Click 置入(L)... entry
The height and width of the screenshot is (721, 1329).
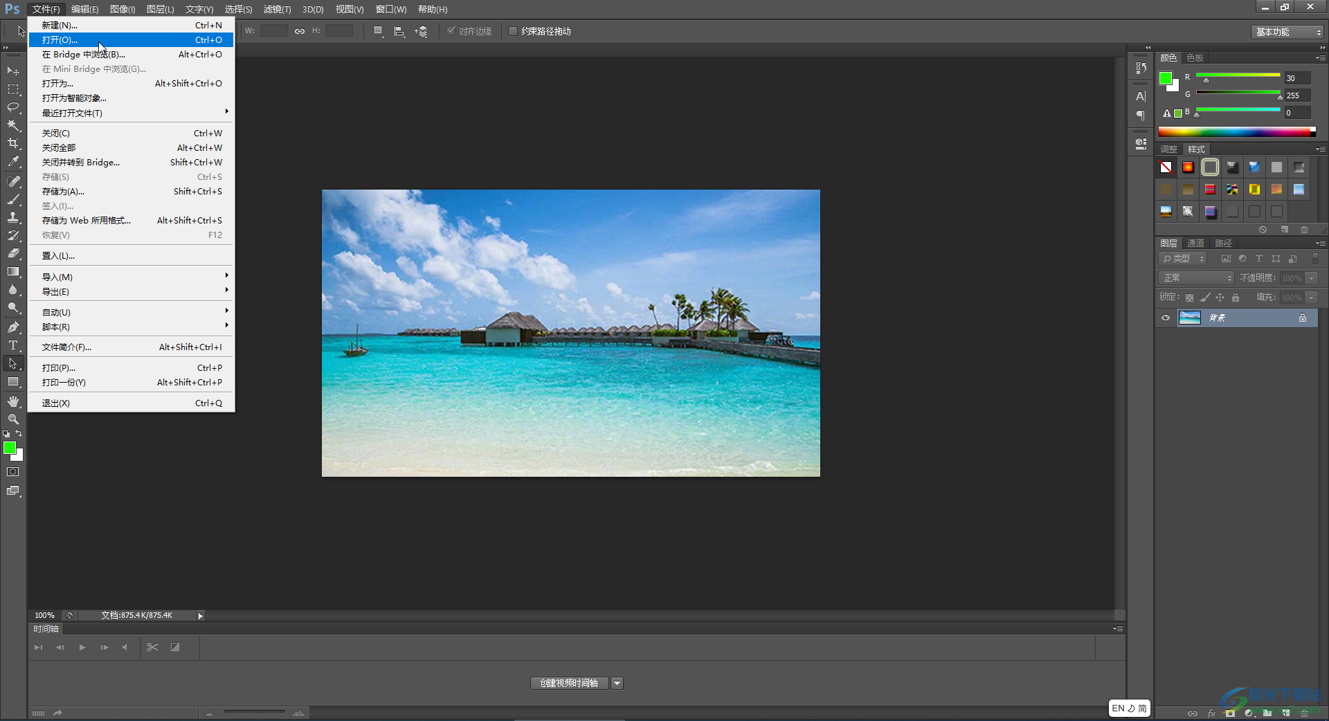[132, 255]
